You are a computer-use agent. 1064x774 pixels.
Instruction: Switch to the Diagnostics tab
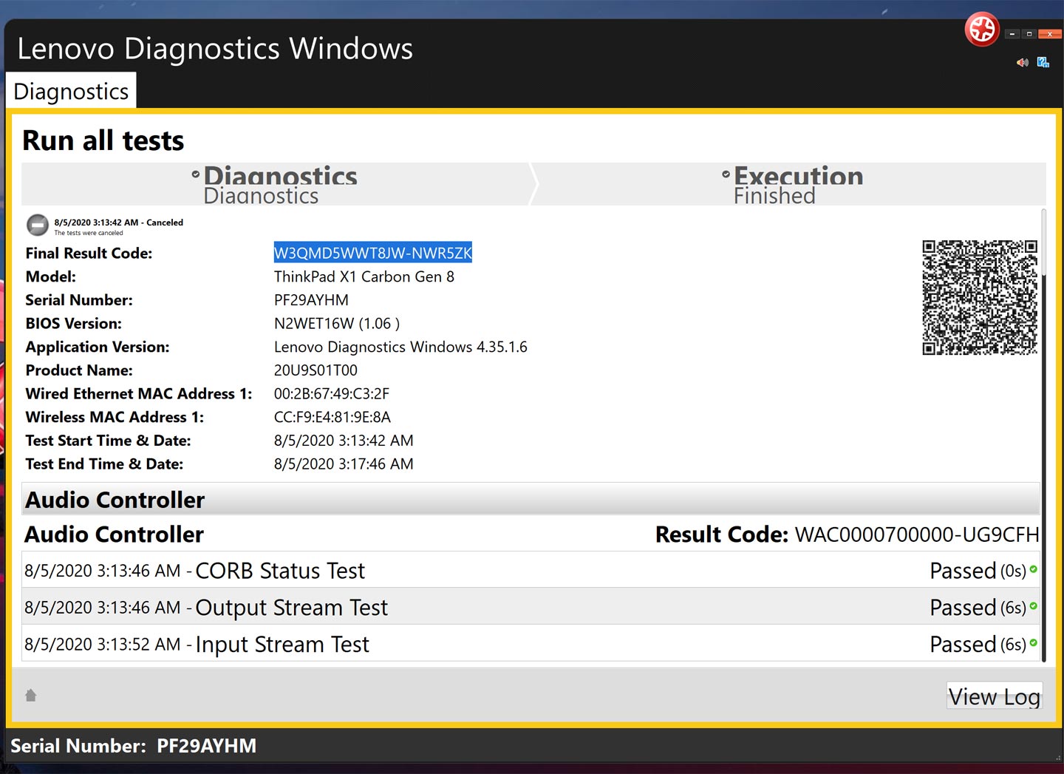pos(71,92)
